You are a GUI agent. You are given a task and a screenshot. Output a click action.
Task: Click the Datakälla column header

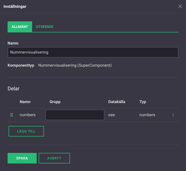click(117, 102)
